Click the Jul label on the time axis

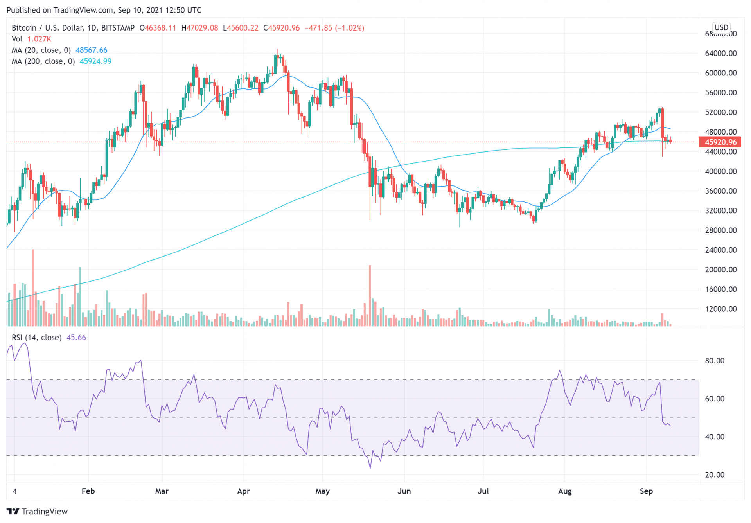(x=483, y=491)
